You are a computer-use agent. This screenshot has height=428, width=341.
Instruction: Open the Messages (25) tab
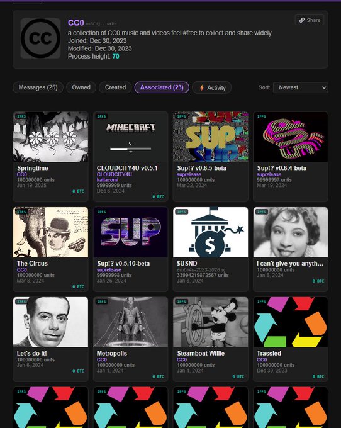38,87
